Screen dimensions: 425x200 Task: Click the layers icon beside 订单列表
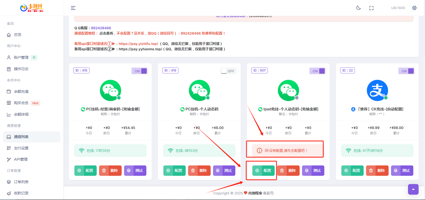click(9, 182)
